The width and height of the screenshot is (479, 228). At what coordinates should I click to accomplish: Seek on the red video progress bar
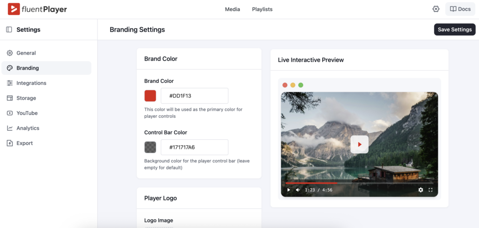coord(360,183)
